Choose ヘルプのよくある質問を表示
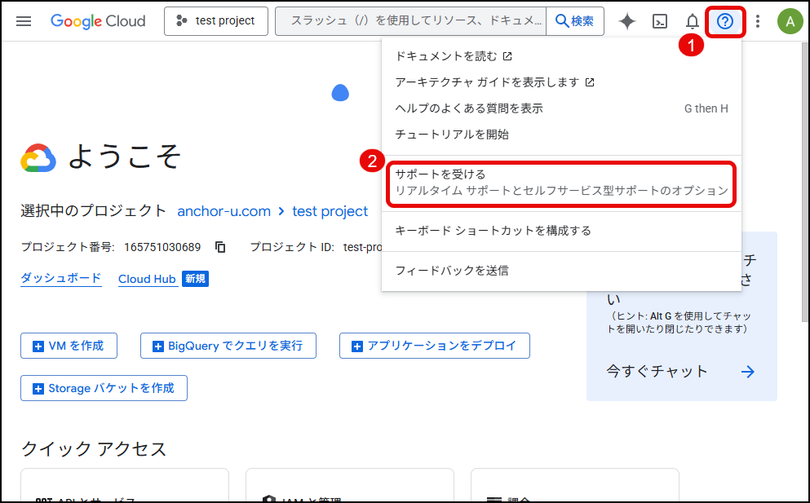 pyautogui.click(x=469, y=108)
